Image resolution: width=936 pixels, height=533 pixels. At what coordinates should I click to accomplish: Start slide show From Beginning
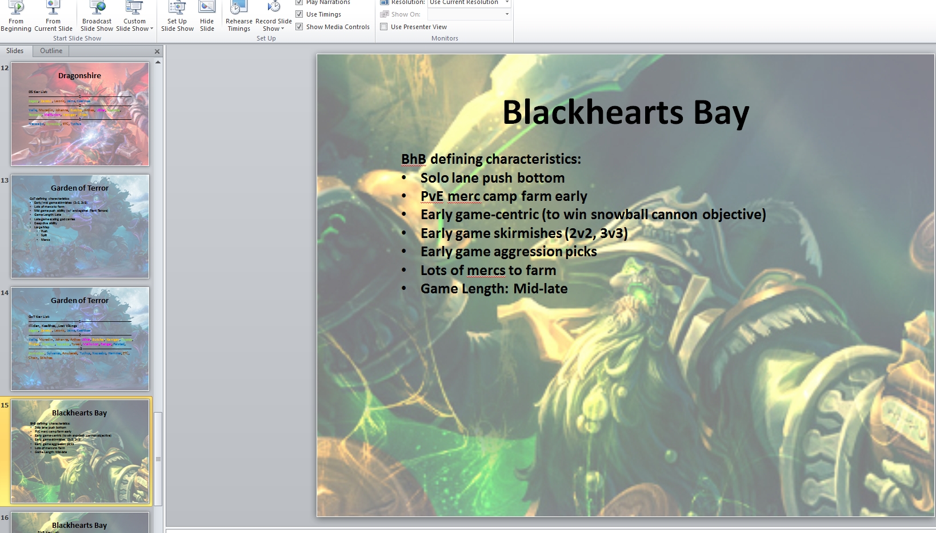[16, 16]
